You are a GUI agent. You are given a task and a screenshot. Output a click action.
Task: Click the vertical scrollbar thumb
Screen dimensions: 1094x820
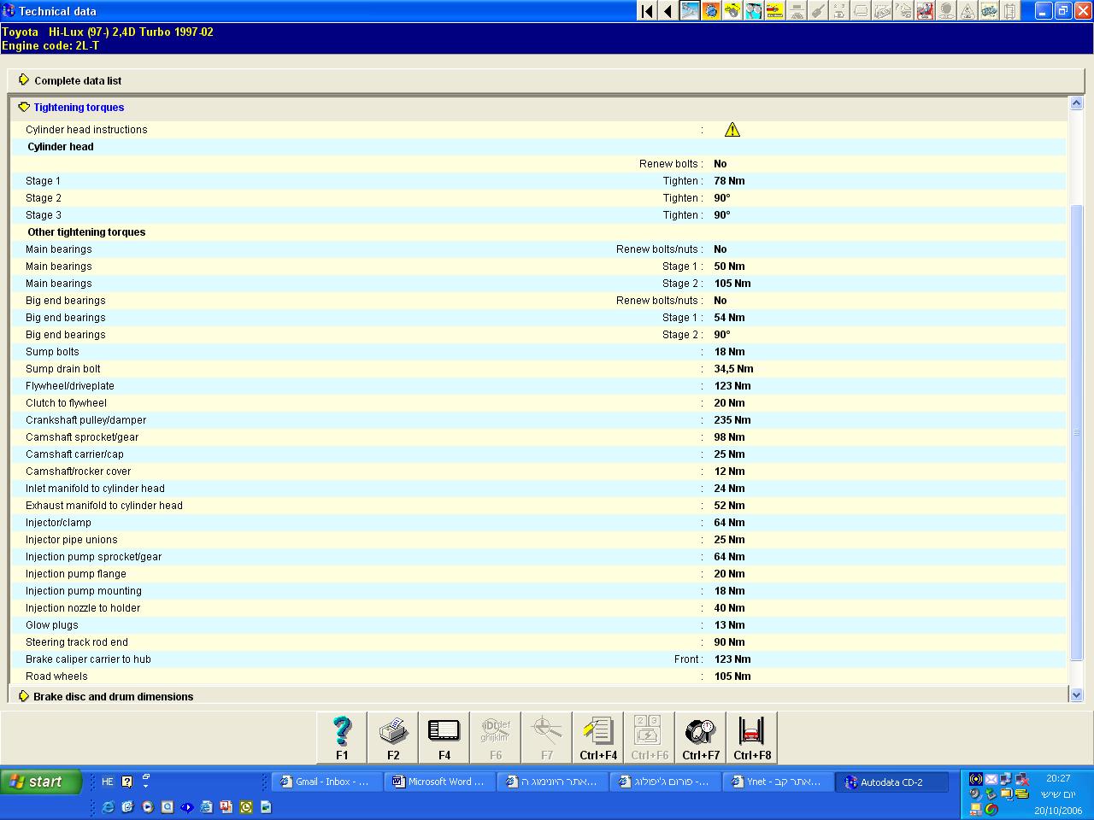1076,431
